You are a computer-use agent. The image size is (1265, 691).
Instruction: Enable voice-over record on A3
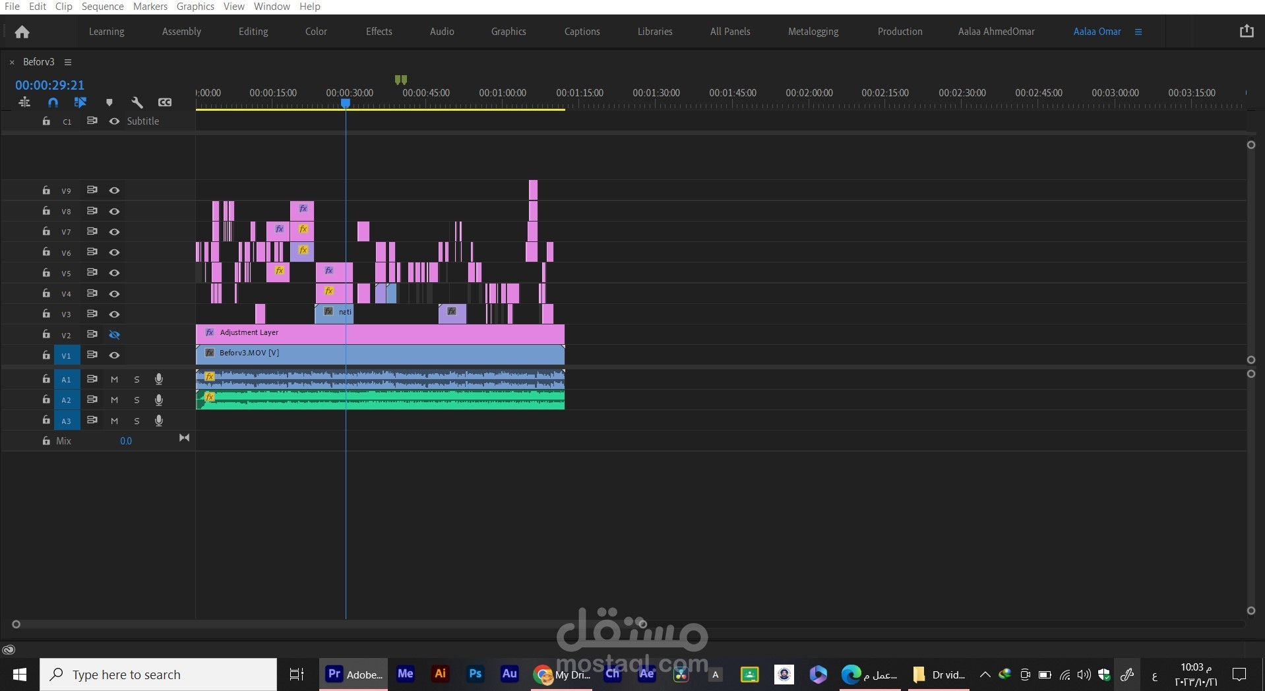coord(159,420)
